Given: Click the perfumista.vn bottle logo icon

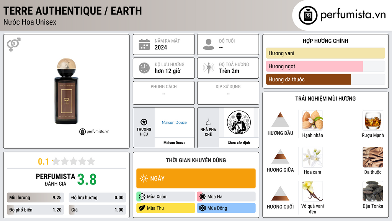Looking at the screenshot, I should click(308, 15).
